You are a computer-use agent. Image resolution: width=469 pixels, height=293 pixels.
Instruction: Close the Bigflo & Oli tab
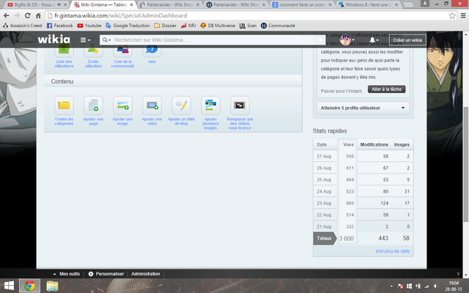click(65, 5)
